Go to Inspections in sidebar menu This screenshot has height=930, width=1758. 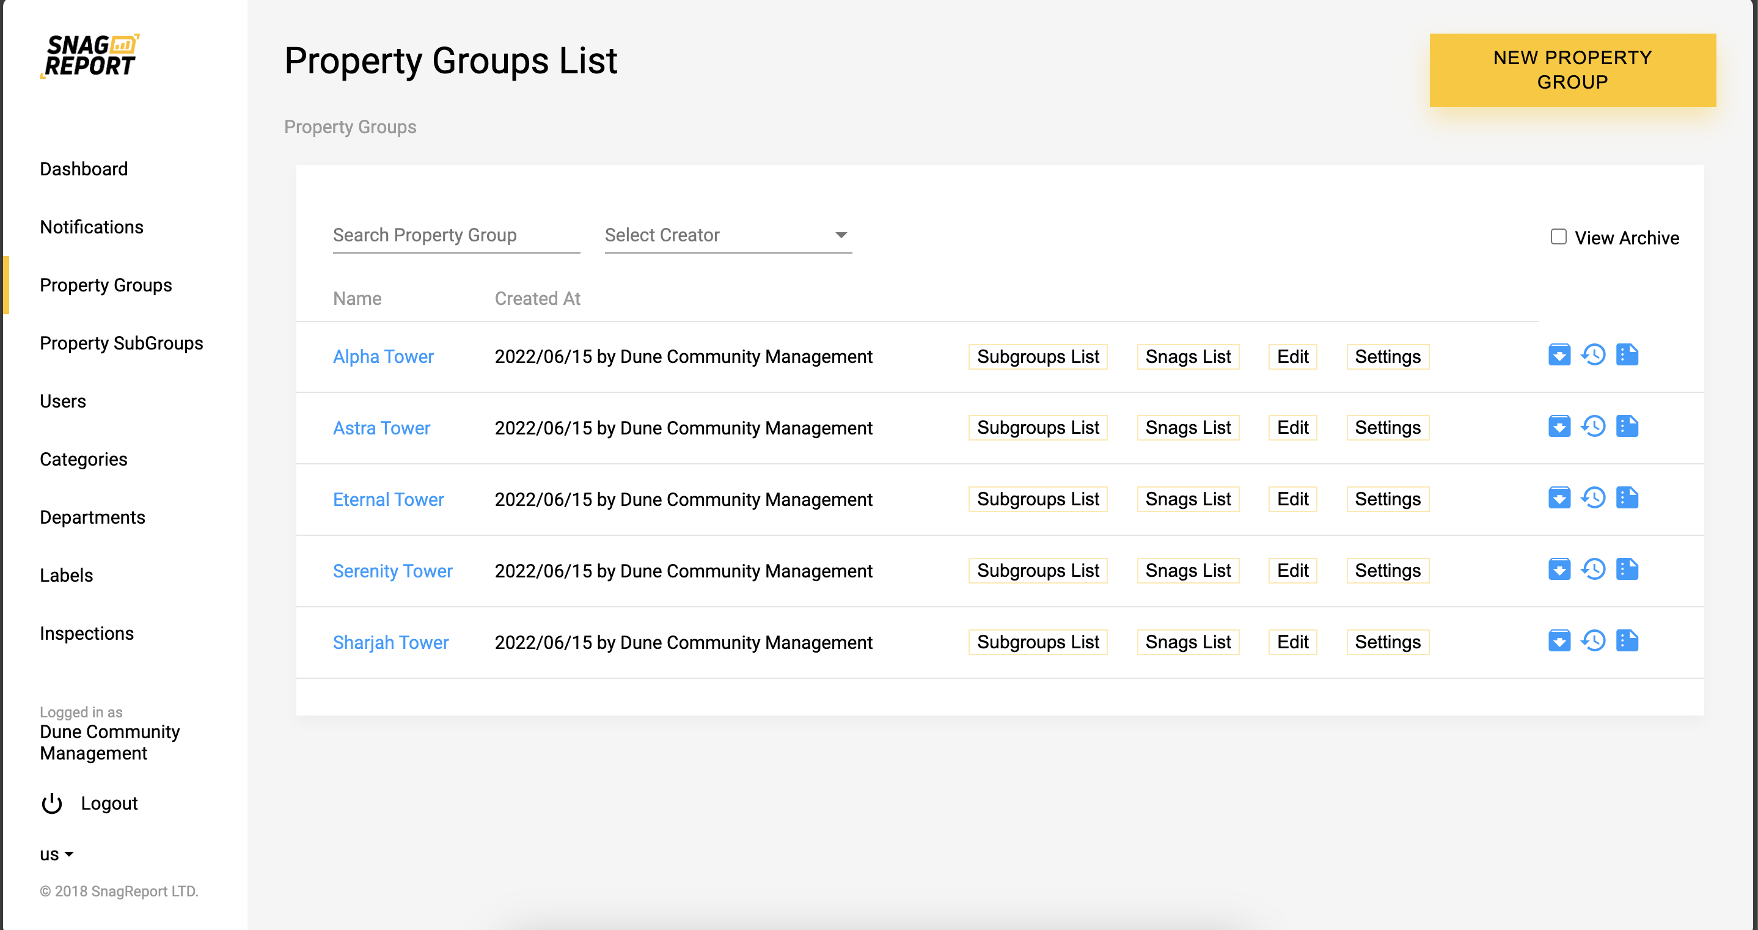point(87,633)
